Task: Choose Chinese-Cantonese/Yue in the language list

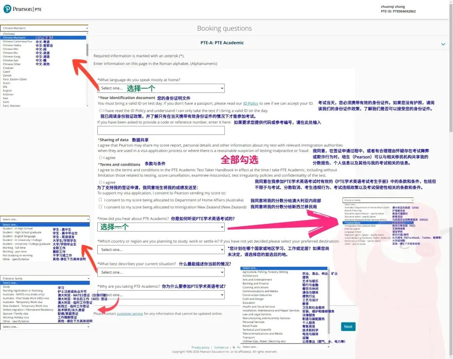Action: click(18, 41)
